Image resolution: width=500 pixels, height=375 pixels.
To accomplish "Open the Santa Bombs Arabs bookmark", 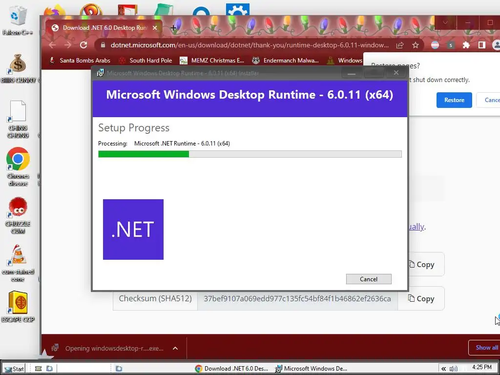I will coord(81,60).
